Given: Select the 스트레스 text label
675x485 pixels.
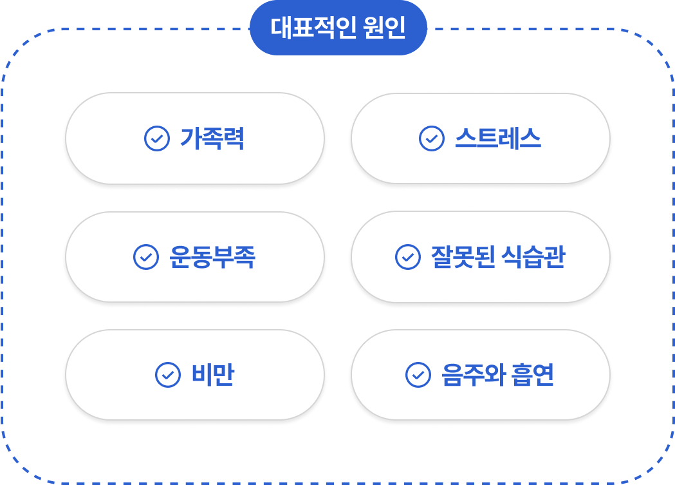Looking at the screenshot, I should click(498, 138).
